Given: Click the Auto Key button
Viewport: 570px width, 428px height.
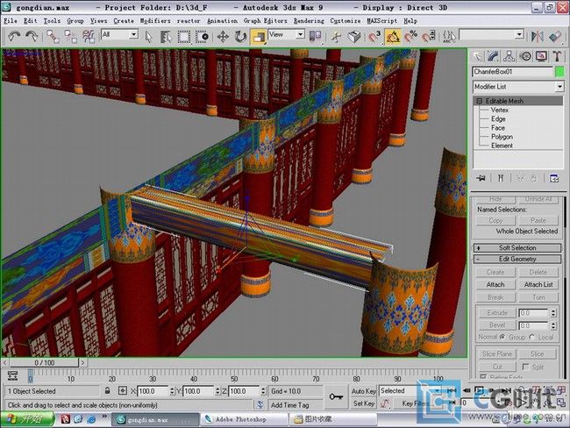Looking at the screenshot, I should pyautogui.click(x=363, y=391).
